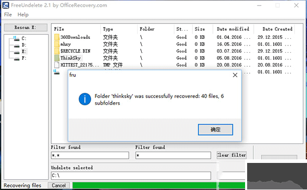Click Good status of mhxy row
The image size is (307, 190).
[x=182, y=44]
